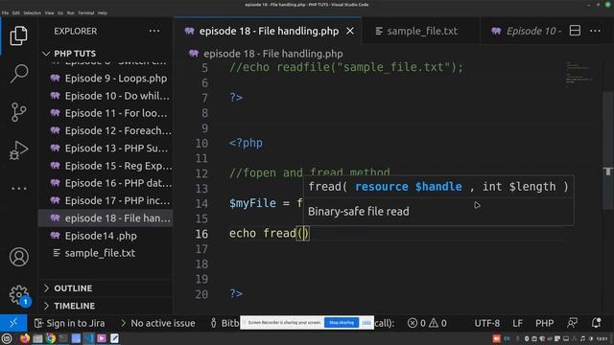Screen dimensions: 614x345
Task: Open Episode 17 - PHP inc... file
Action: (x=106, y=200)
